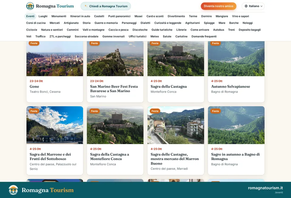Screen dimensions: 291x198
Task: Open Autunno Selvapianese event link
Action: (x=230, y=86)
